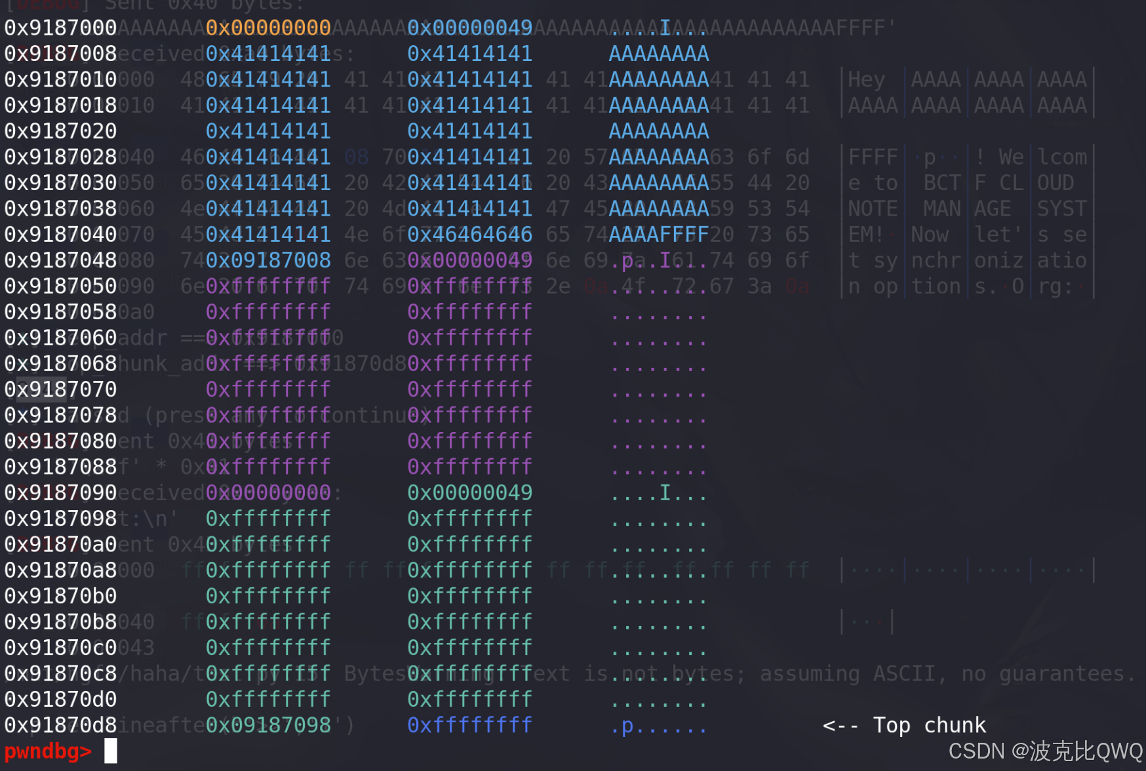Select blue 0xffffffff in row 0x91870d8
Image resolution: width=1146 pixels, height=771 pixels.
coord(469,725)
